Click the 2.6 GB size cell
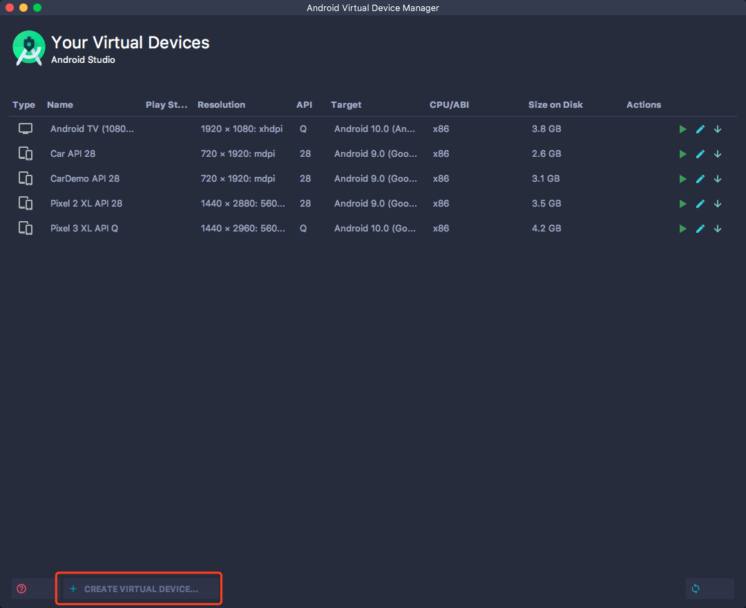The height and width of the screenshot is (608, 746). coord(546,153)
